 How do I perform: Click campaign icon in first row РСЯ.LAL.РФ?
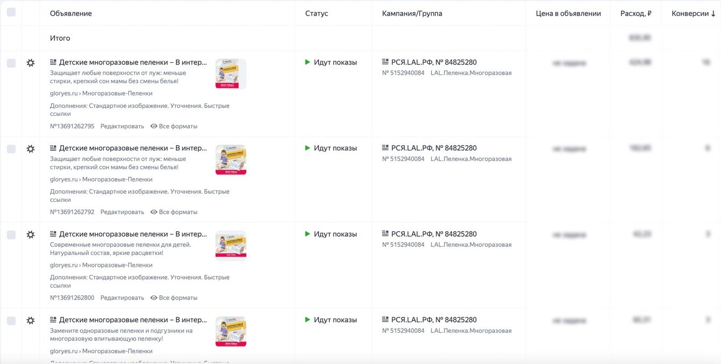[385, 62]
